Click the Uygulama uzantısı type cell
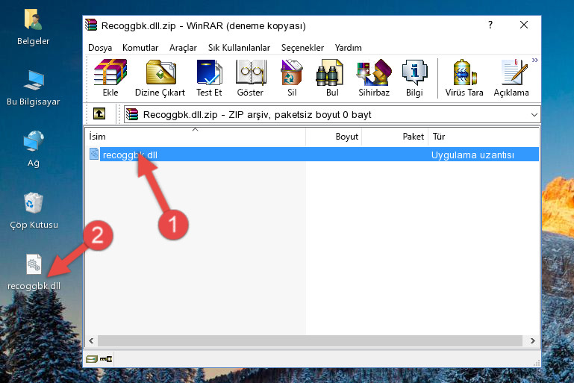Viewport: 574px width, 383px height. (x=472, y=155)
